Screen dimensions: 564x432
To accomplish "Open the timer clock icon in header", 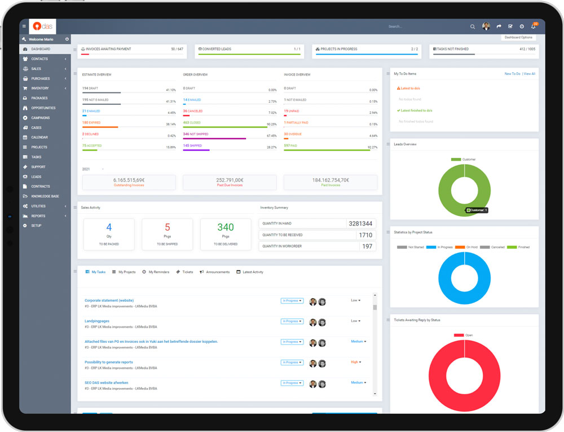I will pyautogui.click(x=522, y=27).
